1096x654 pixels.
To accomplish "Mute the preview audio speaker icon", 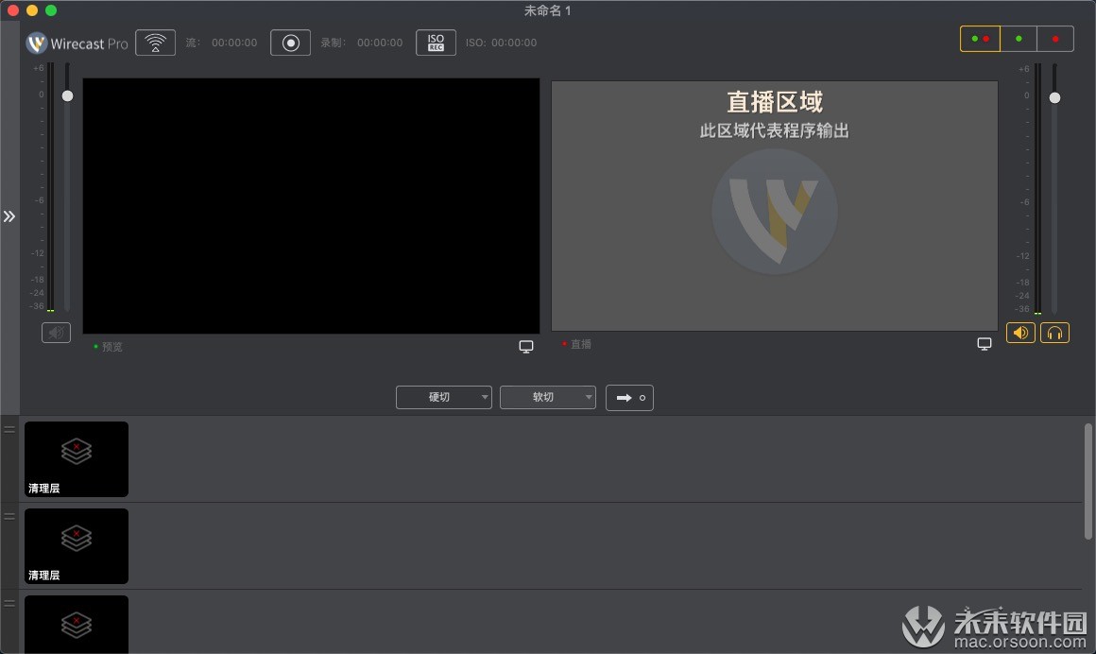I will coord(56,332).
